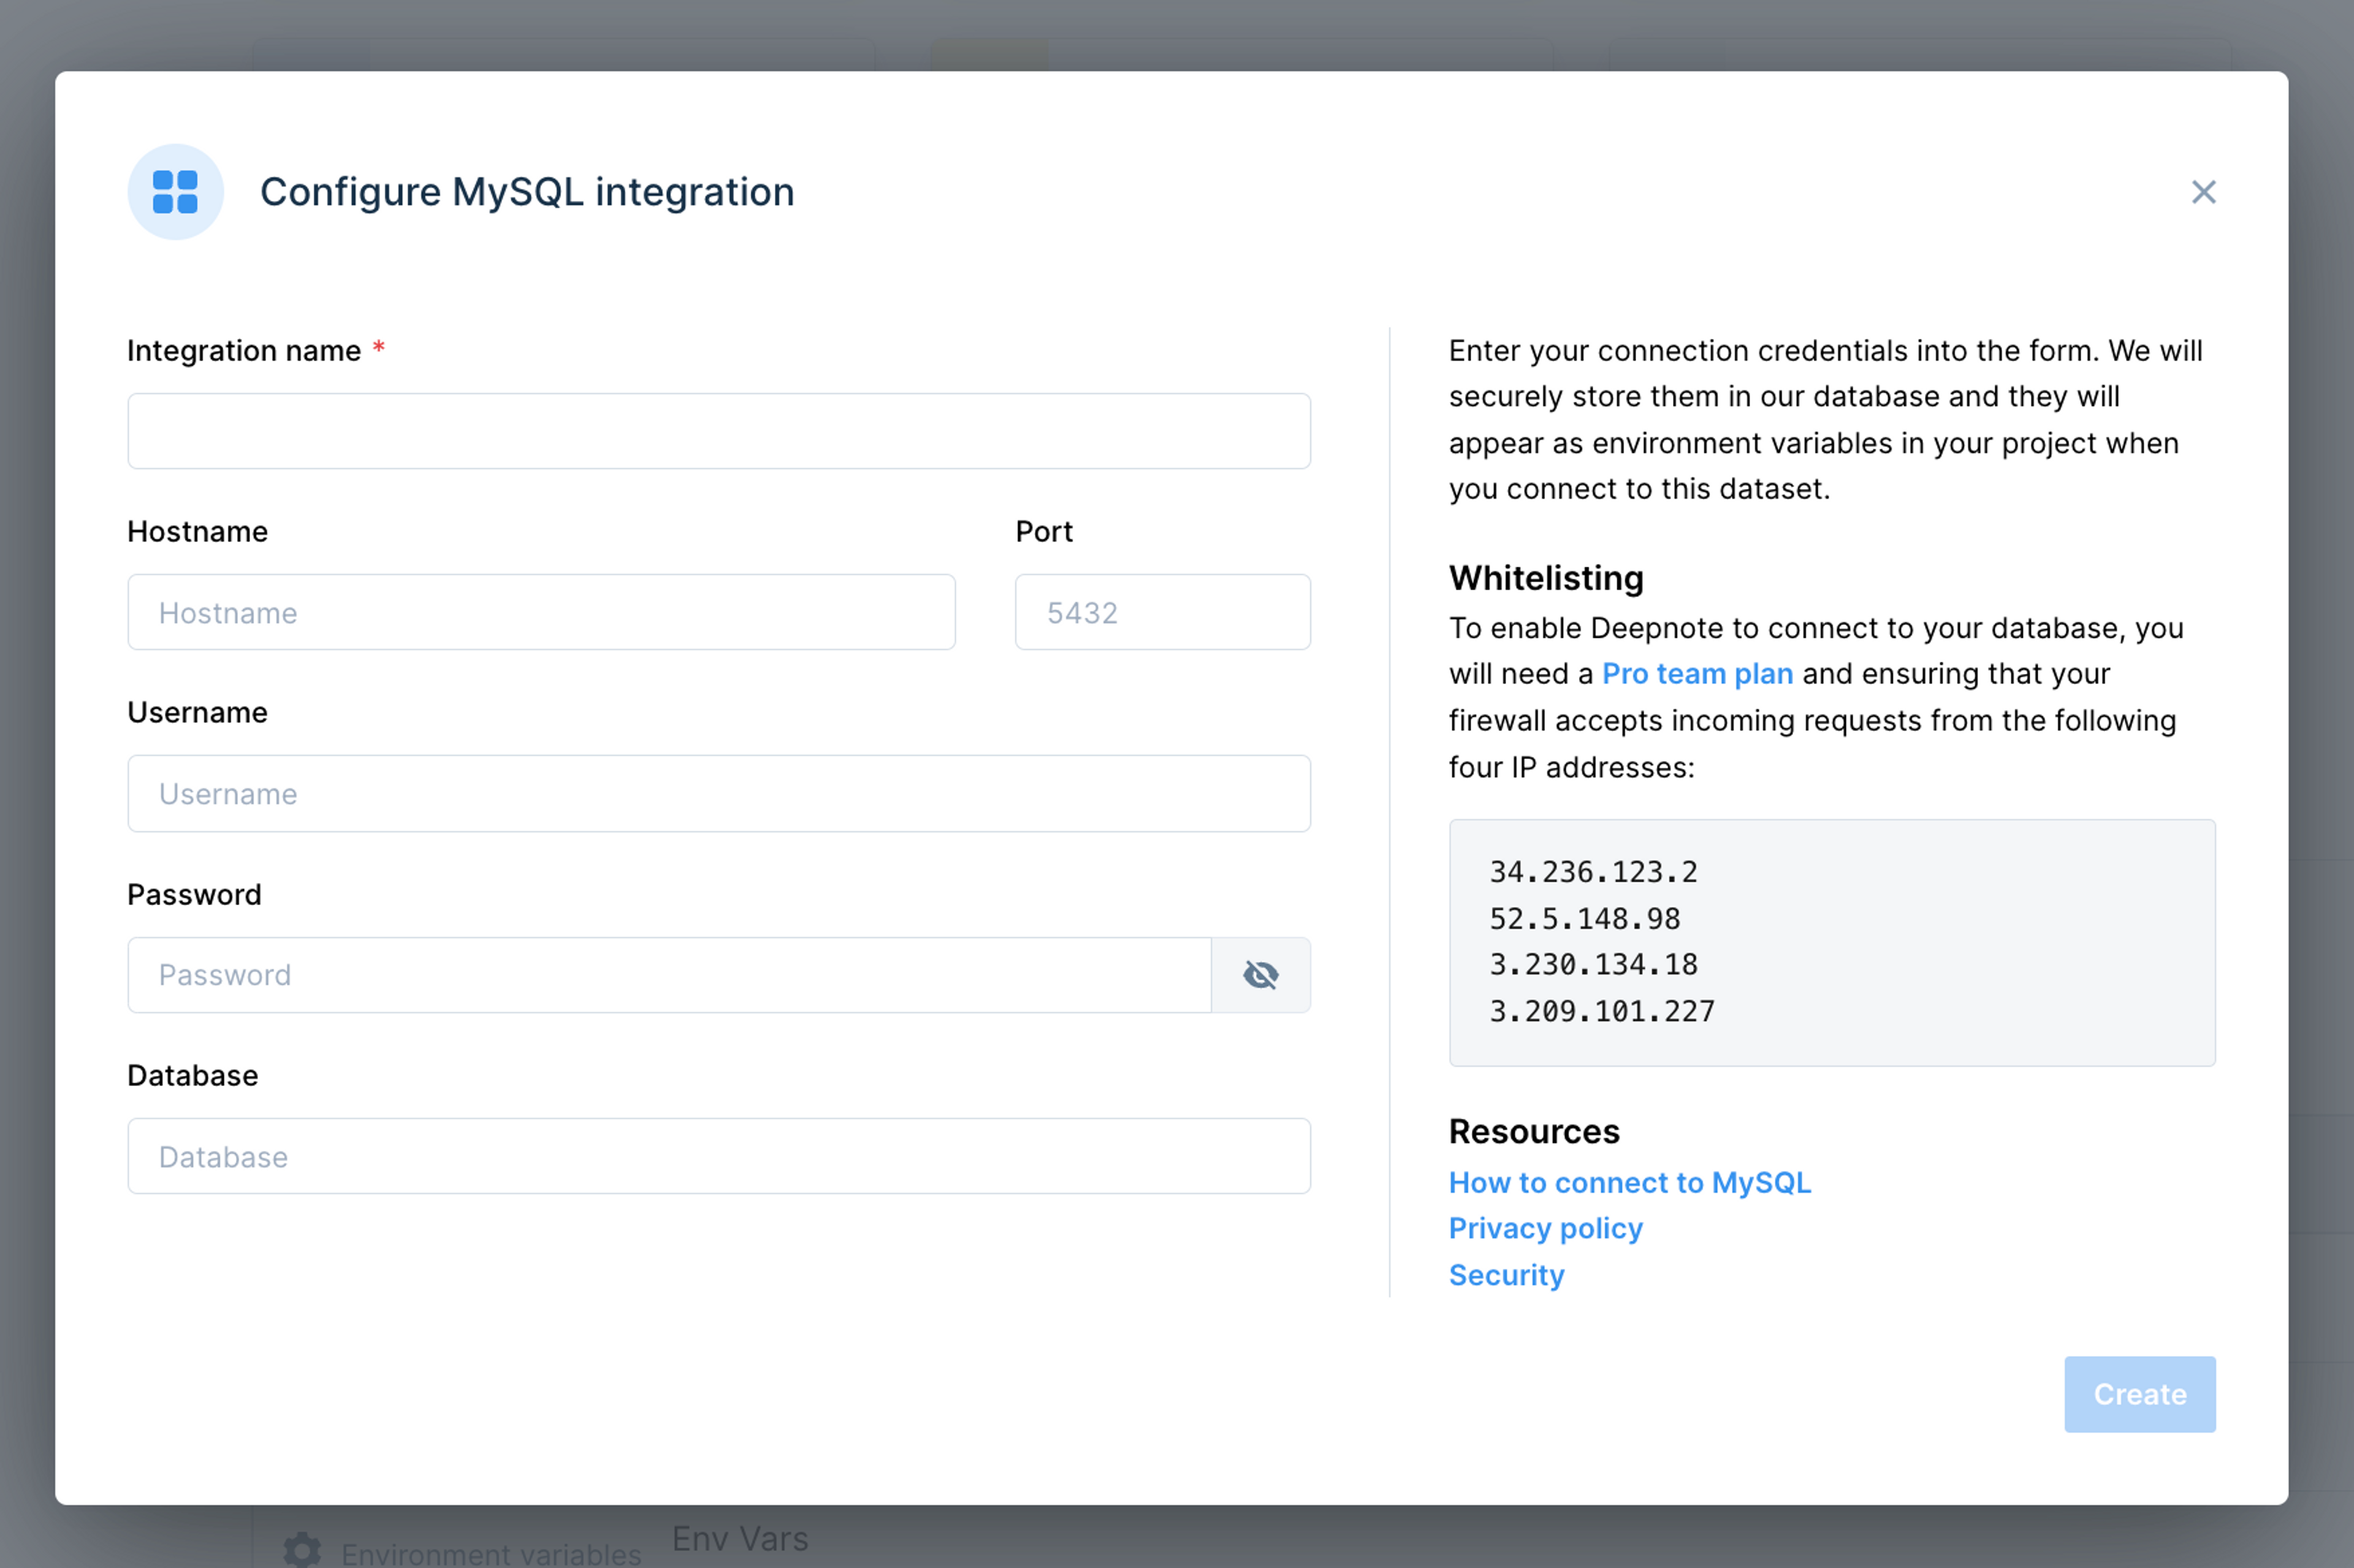2354x1568 pixels.
Task: Open the Pro team plan link
Action: [1697, 673]
